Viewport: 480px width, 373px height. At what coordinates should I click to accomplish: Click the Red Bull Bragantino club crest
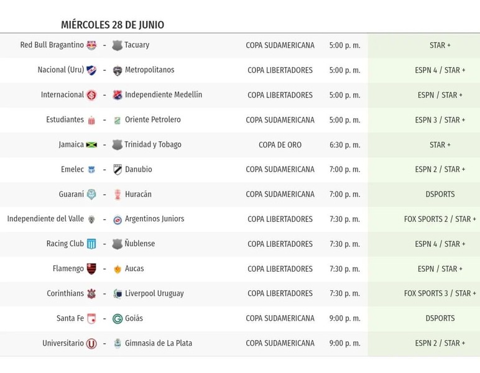coord(91,45)
